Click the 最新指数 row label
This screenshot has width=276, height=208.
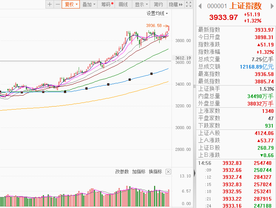pos(209,30)
